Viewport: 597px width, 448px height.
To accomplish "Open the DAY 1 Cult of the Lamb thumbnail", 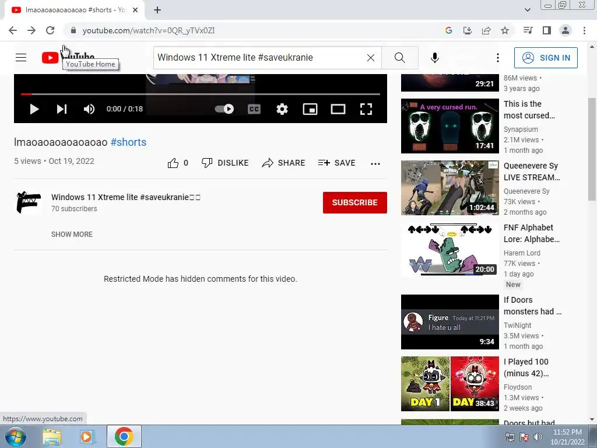I will 449,384.
